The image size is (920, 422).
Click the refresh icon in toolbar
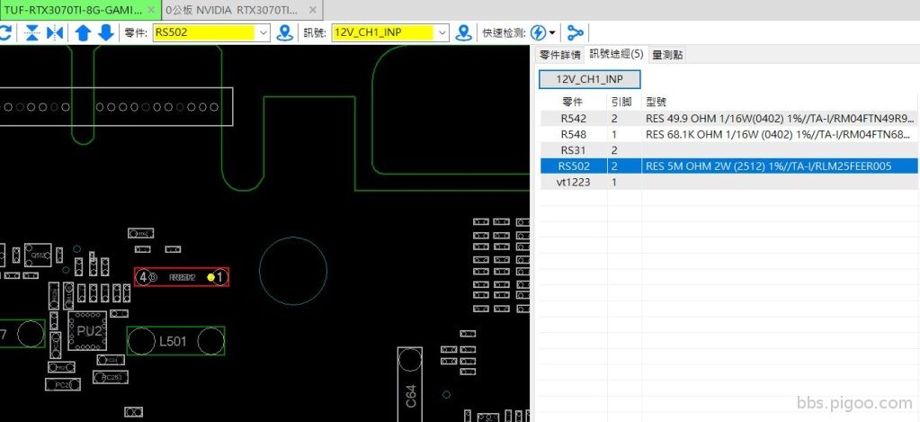coord(4,32)
